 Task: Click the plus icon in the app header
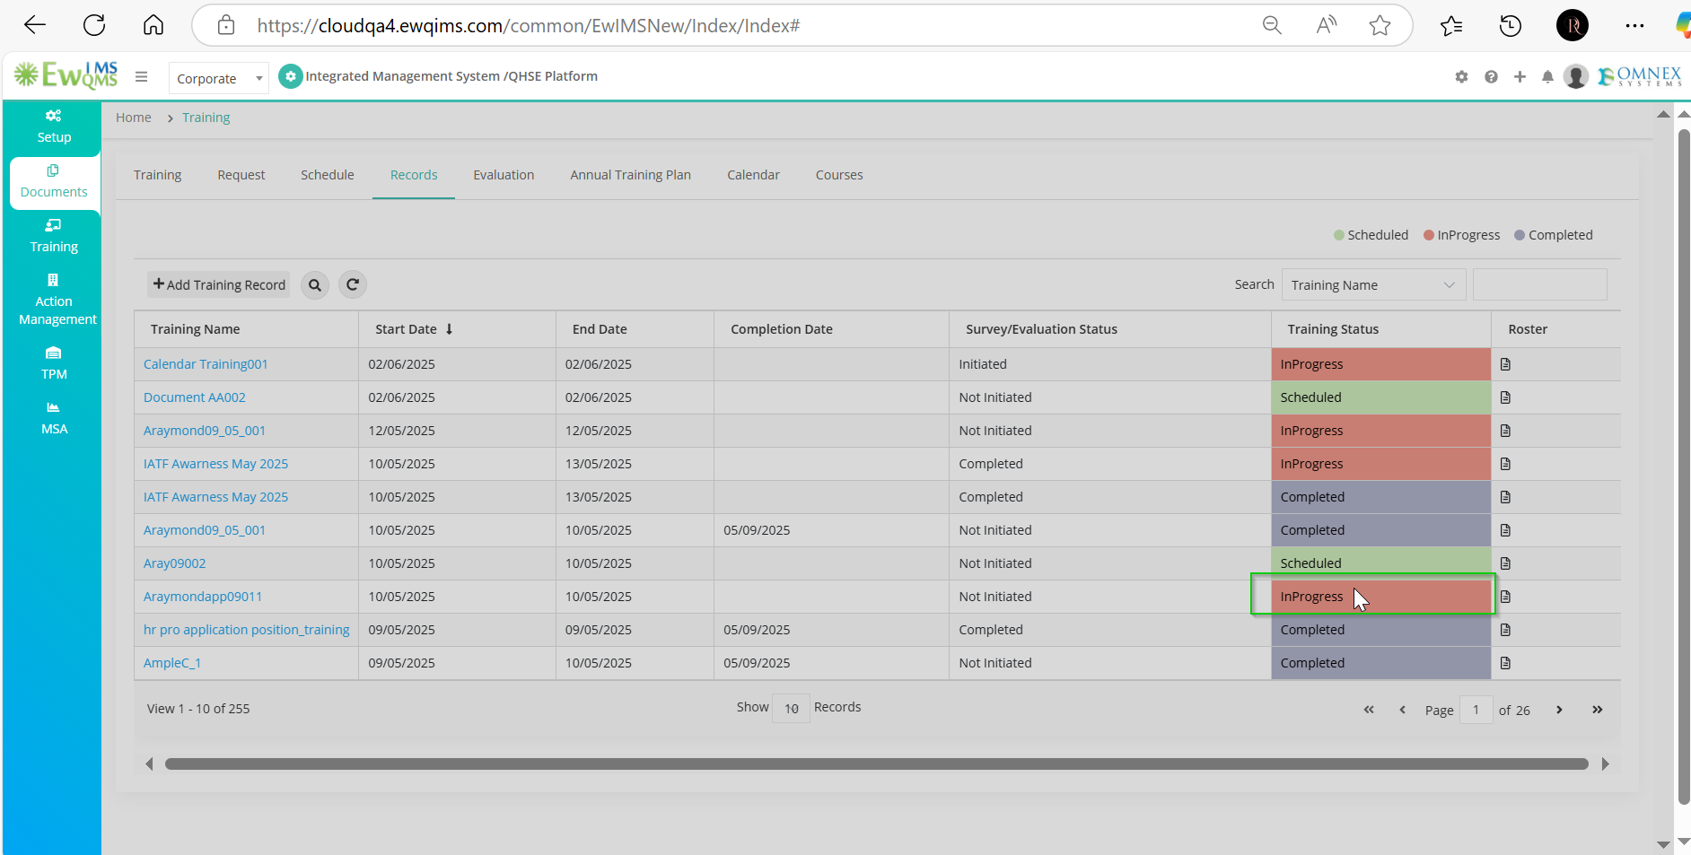point(1520,77)
